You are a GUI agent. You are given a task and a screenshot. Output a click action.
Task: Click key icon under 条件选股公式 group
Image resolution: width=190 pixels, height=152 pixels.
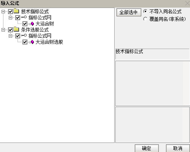tap(24, 35)
